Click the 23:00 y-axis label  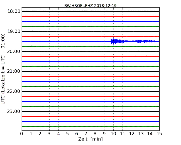pos(14,111)
